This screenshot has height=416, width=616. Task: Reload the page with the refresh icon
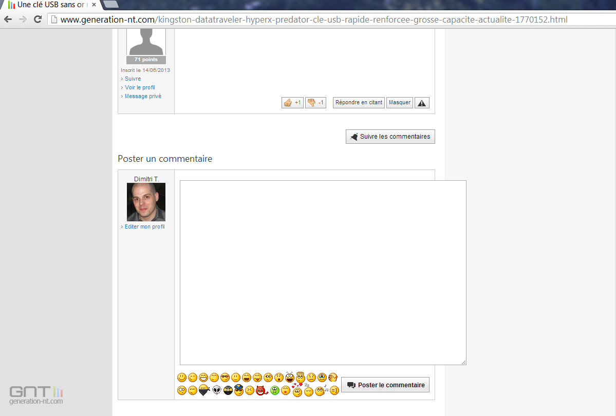click(x=38, y=19)
